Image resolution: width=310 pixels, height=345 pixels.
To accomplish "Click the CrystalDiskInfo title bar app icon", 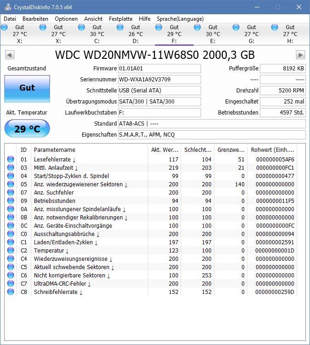I will click(x=8, y=7).
